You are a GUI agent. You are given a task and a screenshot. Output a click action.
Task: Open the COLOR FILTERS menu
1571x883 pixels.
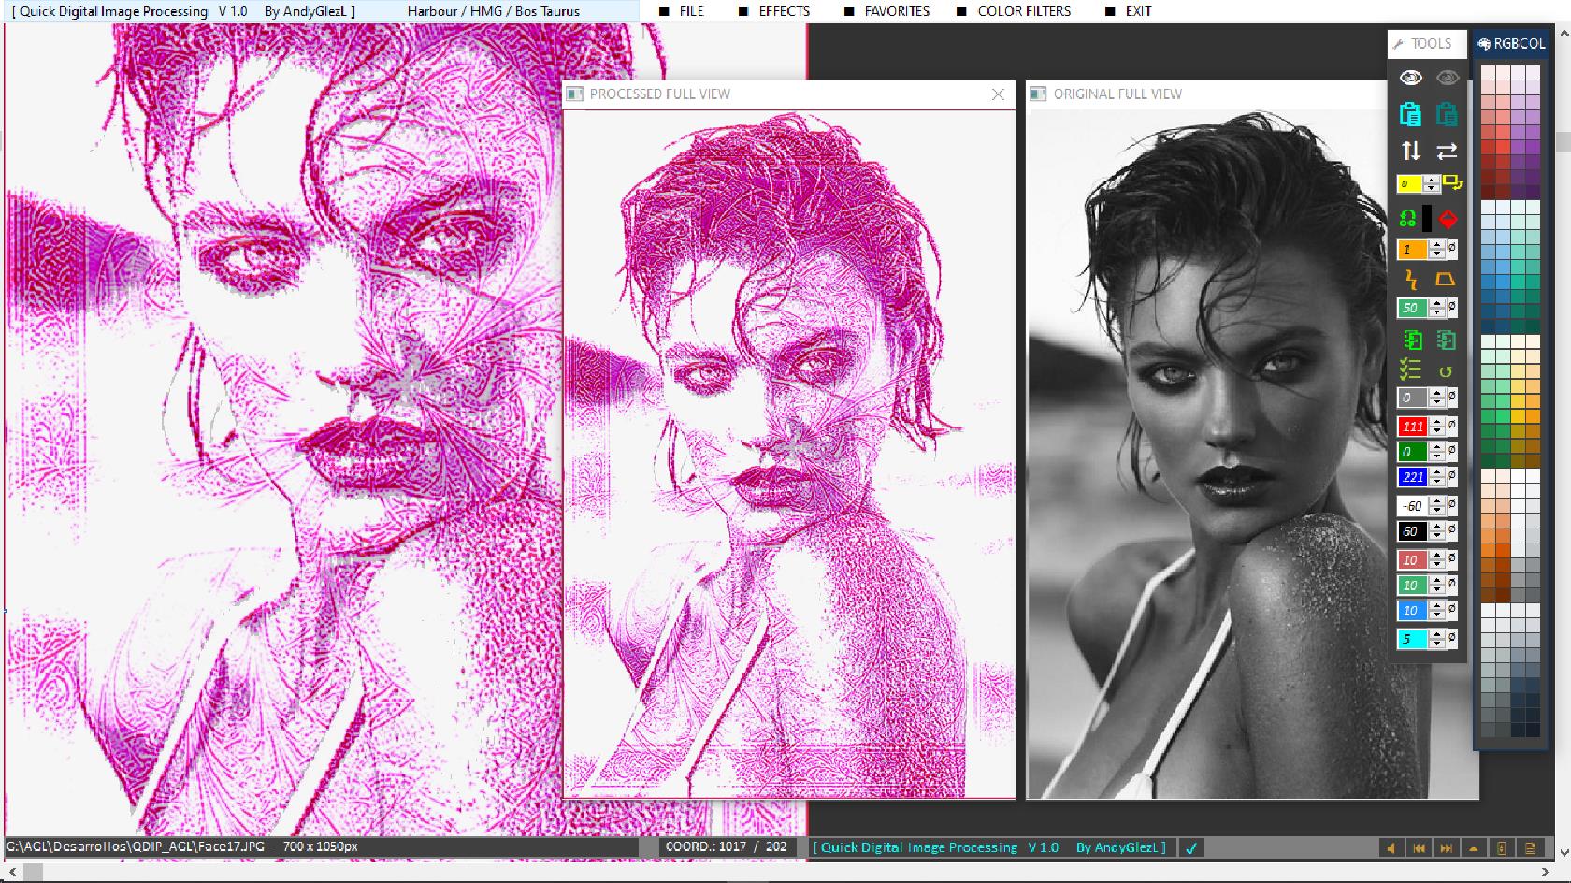click(1024, 11)
